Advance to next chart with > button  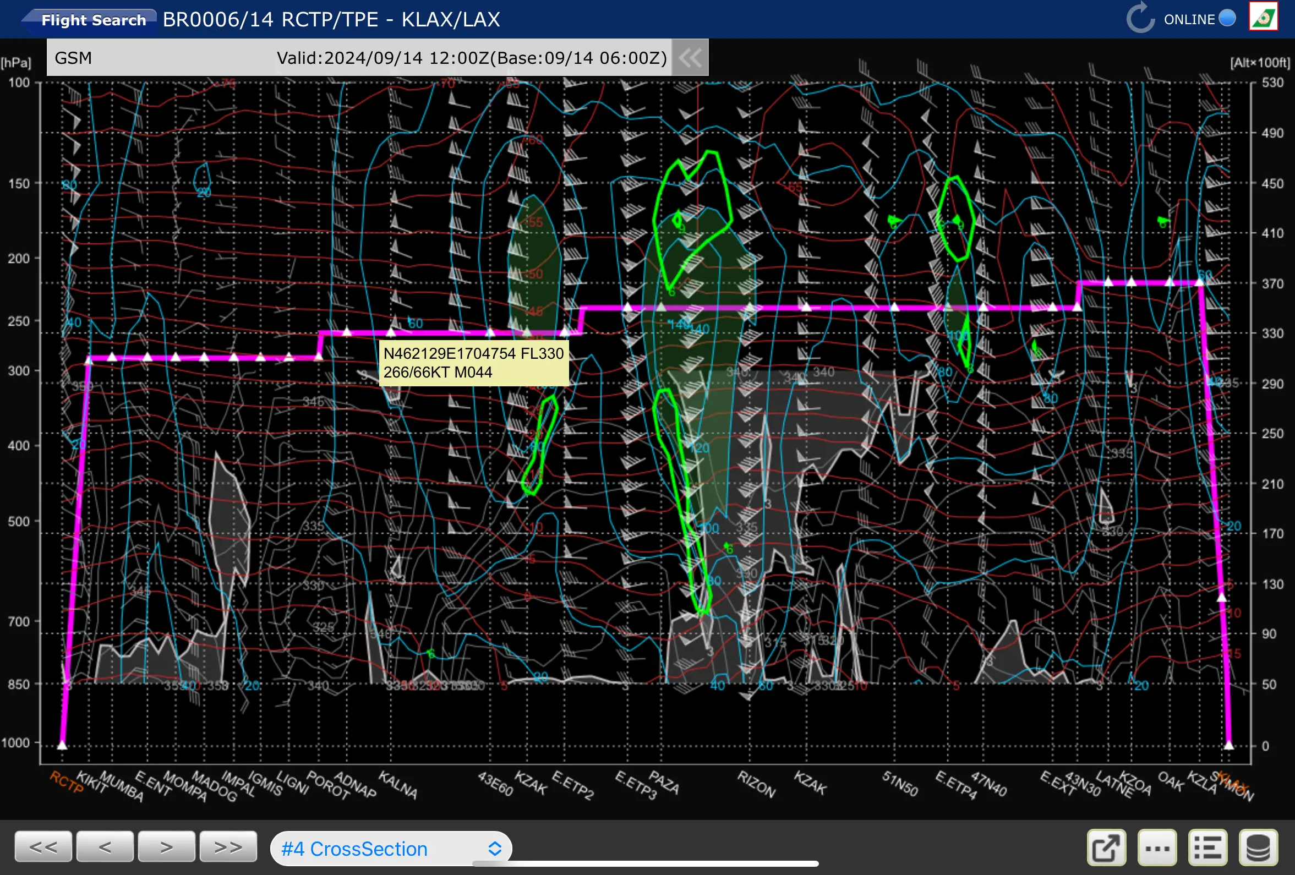(x=167, y=847)
